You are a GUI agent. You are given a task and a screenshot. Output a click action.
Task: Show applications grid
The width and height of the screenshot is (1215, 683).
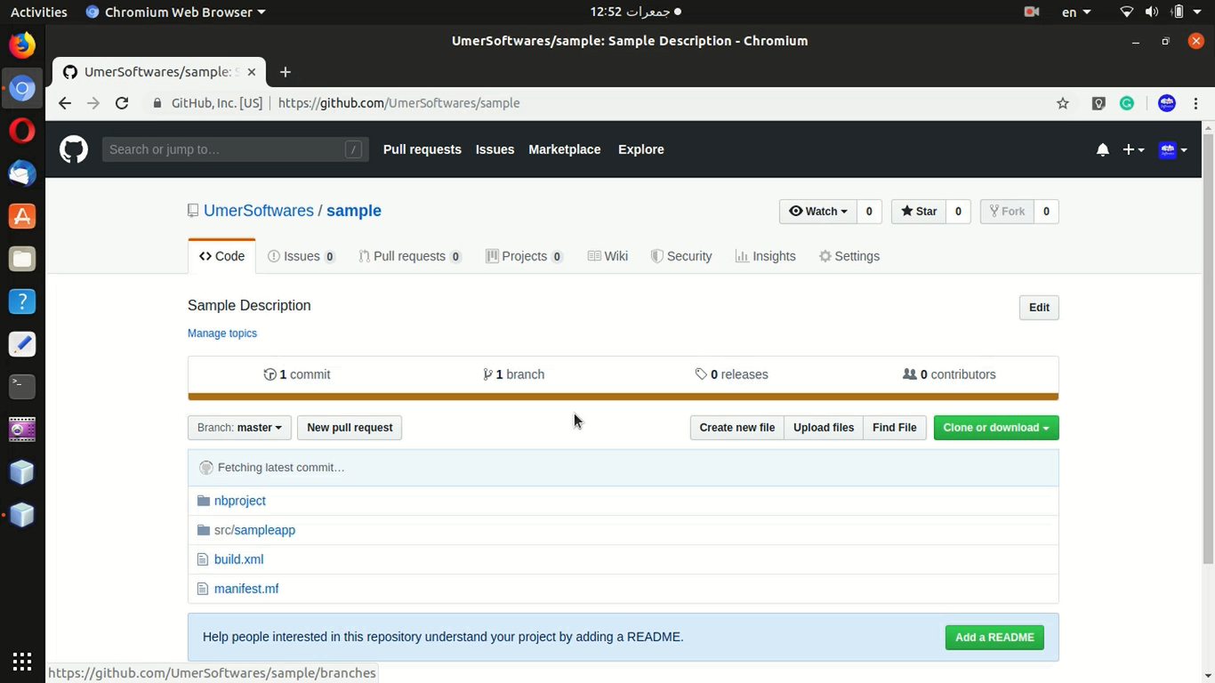22,662
